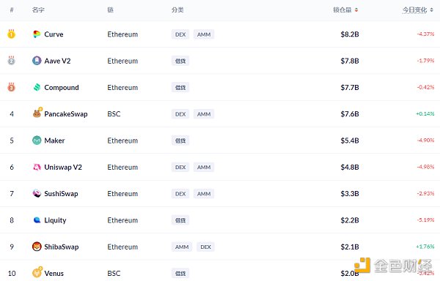Click the green Compound logo icon

click(37, 87)
